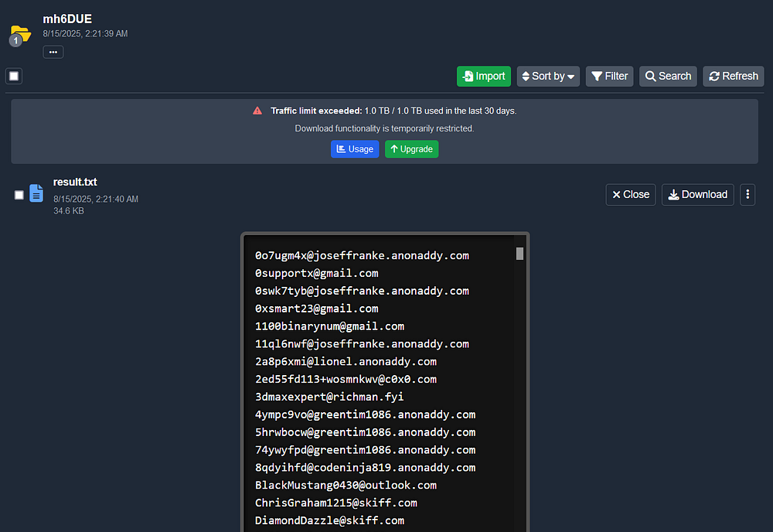Open the Filter options

point(609,76)
